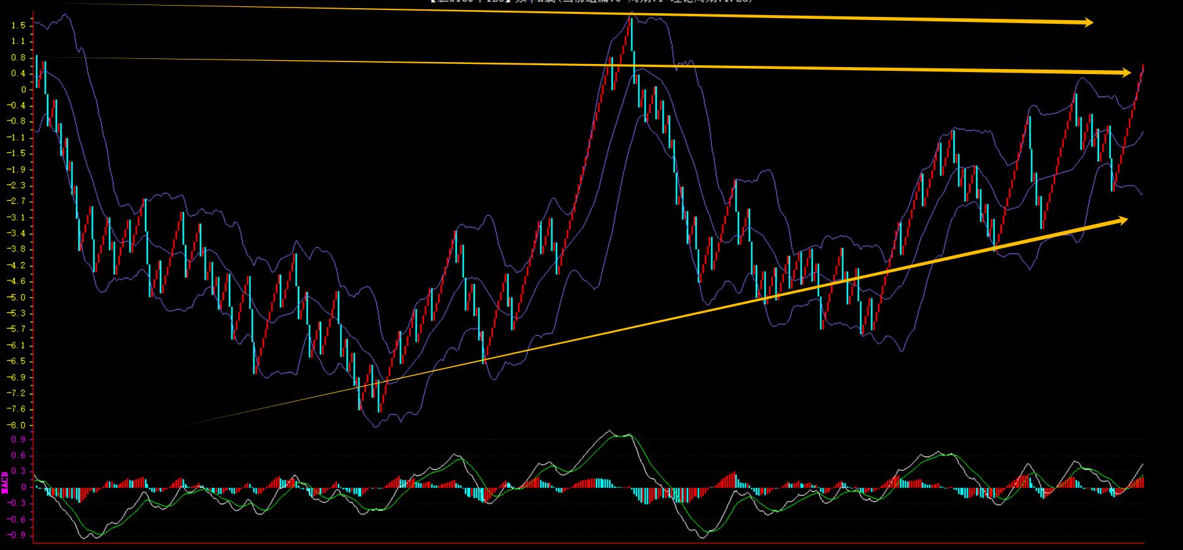The width and height of the screenshot is (1183, 550).
Task: Select the latest red candle at right edge
Action: 1142,69
